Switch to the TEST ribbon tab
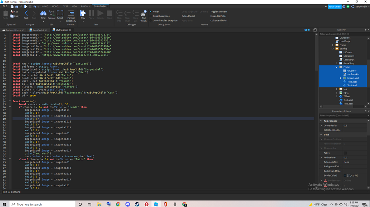Viewport: 370px width, 207px height. [x=65, y=6]
